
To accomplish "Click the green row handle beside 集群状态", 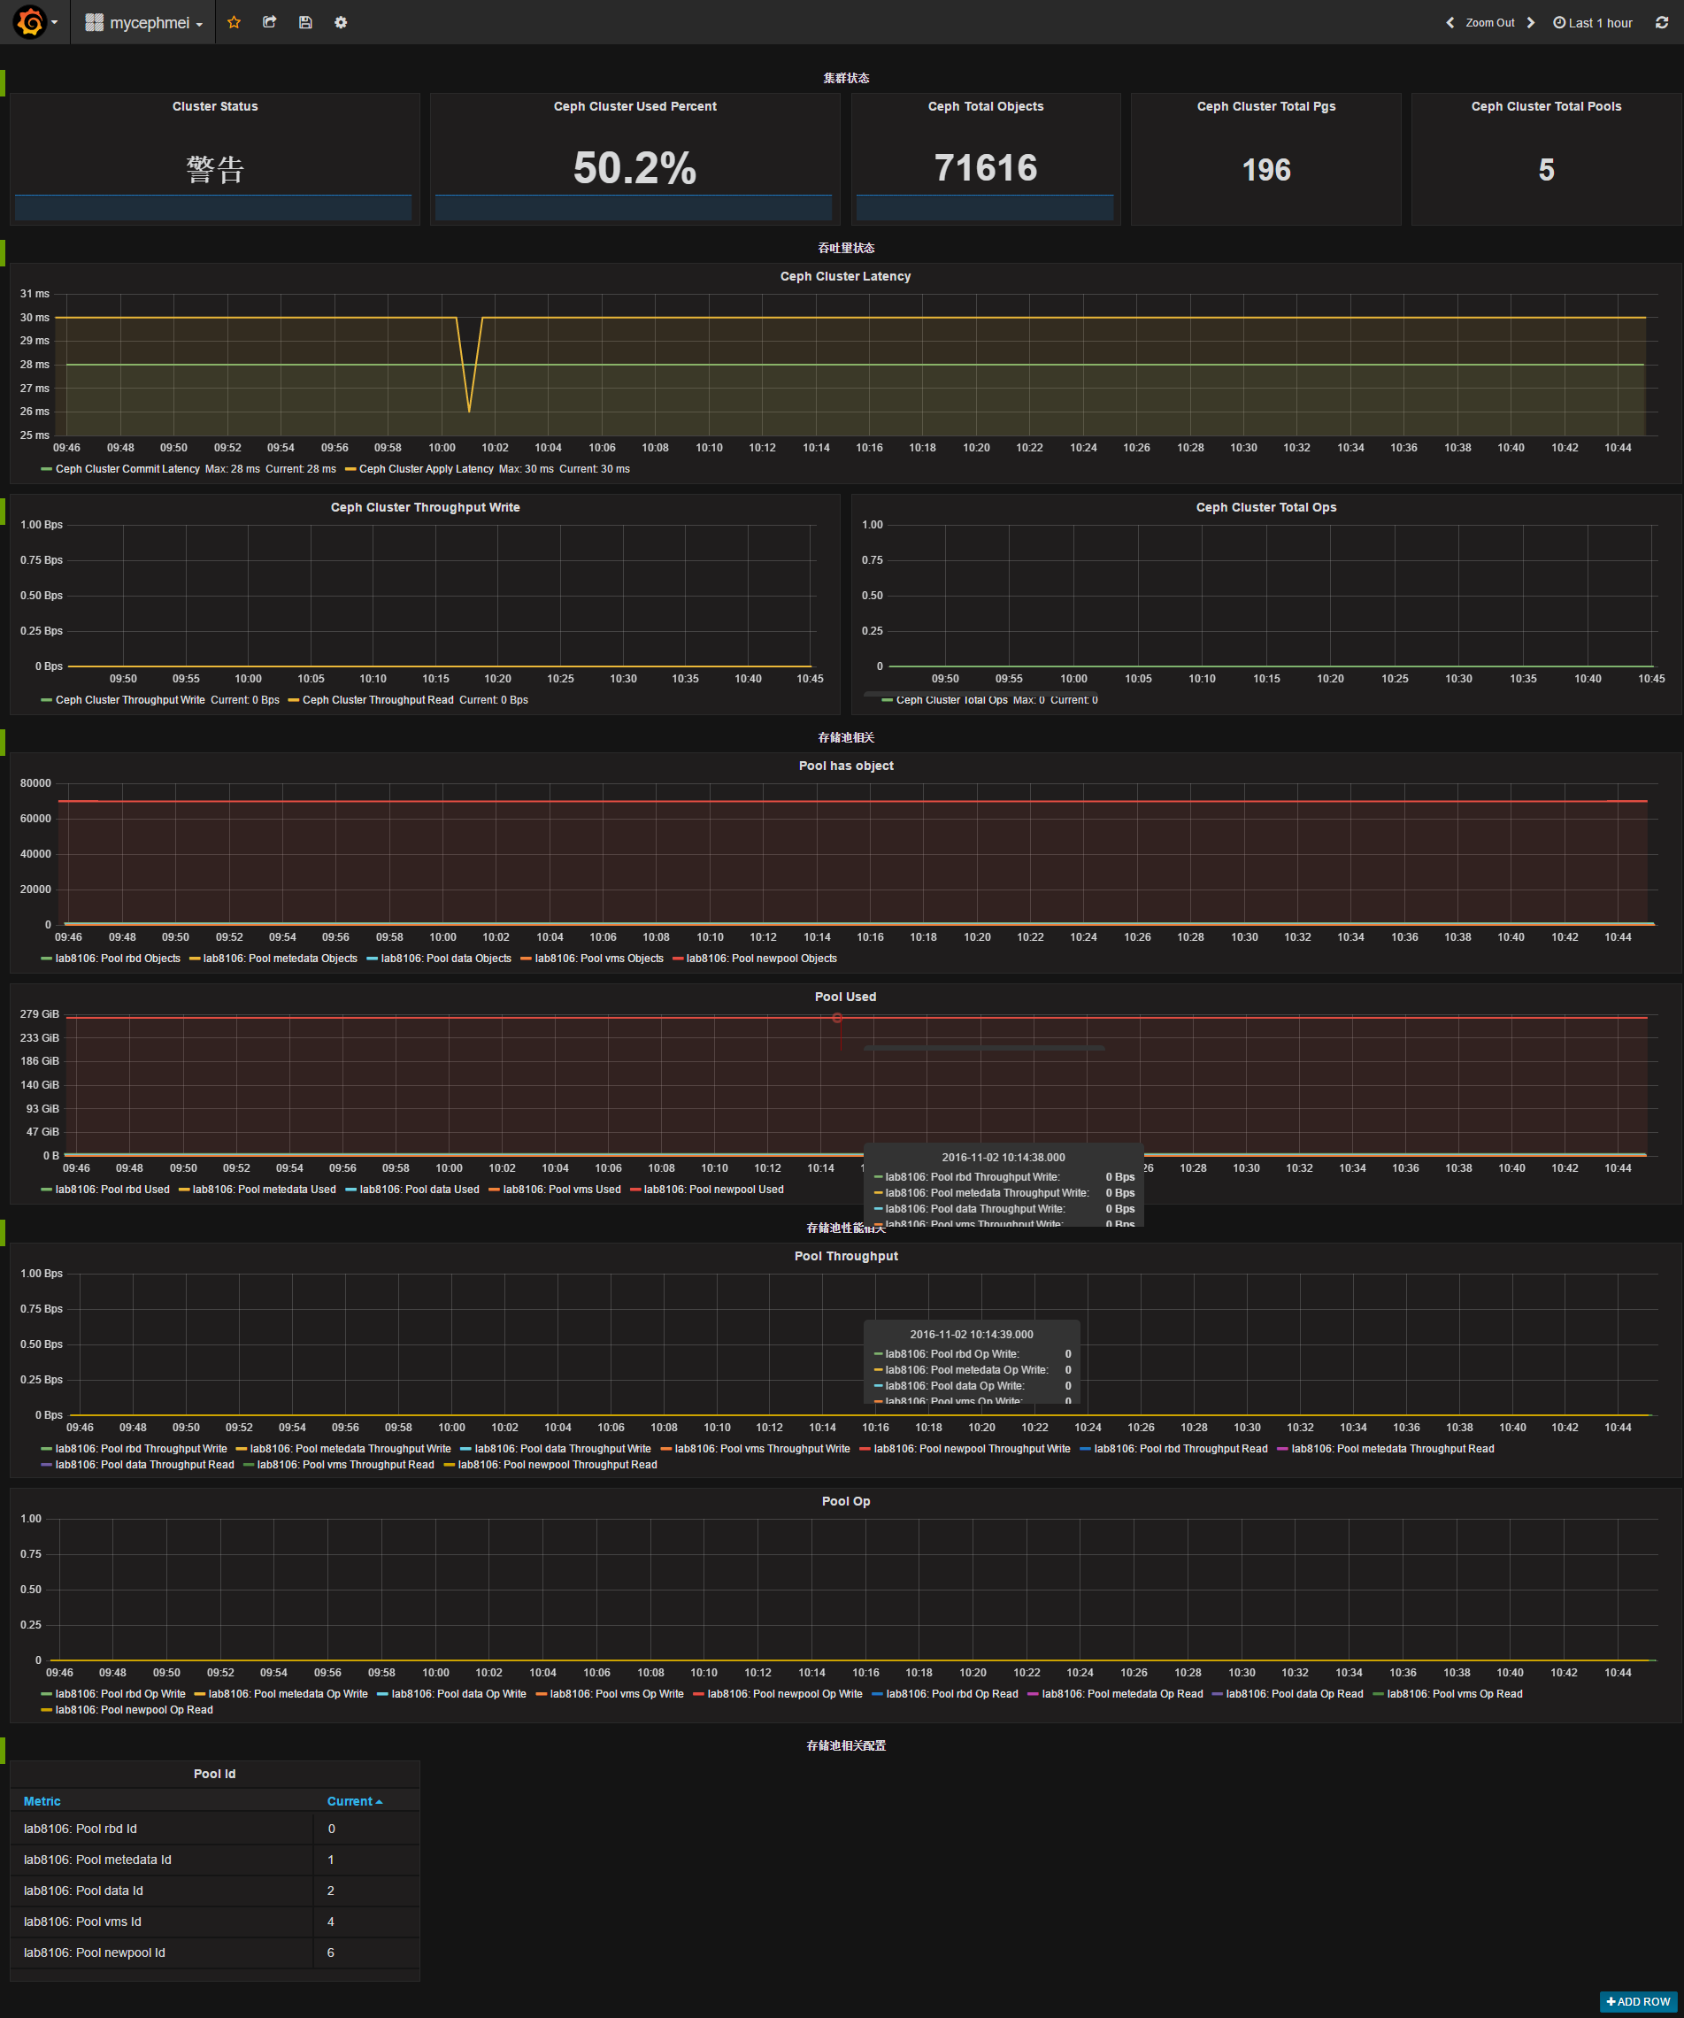I will tap(3, 82).
